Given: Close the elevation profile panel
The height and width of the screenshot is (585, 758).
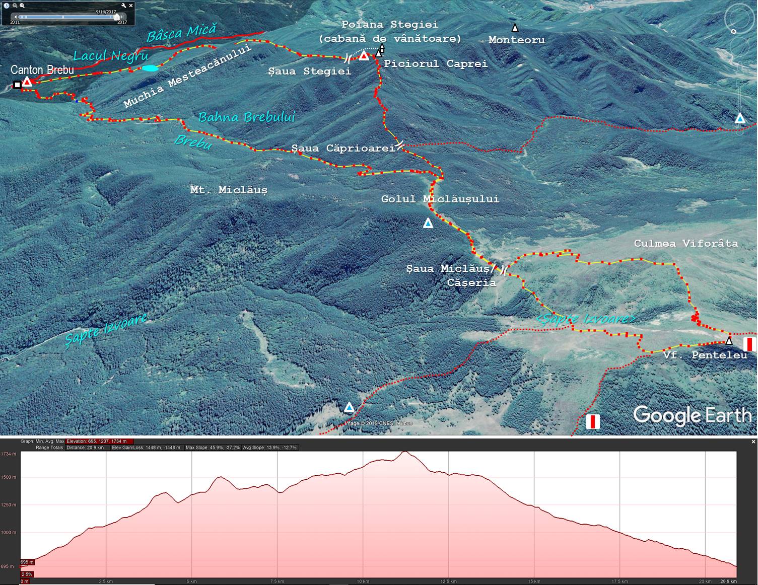Looking at the screenshot, I should [x=753, y=442].
